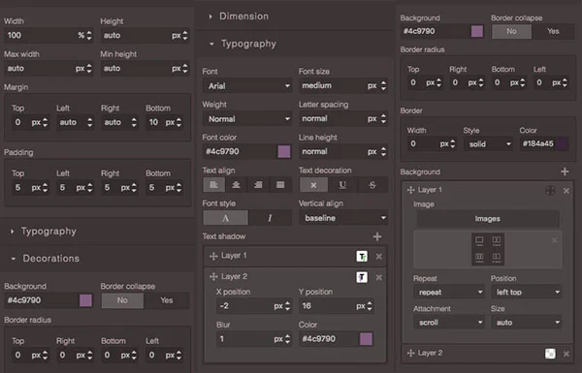This screenshot has width=582, height=373.
Task: Adjust Margin Bottom value stepper
Action: pos(178,122)
